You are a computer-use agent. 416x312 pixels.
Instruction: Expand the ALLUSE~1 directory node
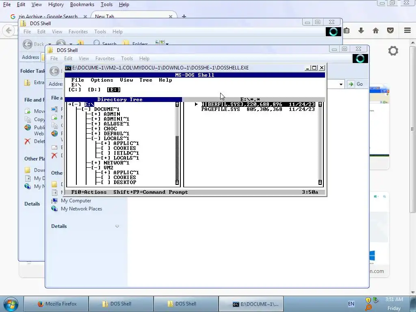[96, 123]
